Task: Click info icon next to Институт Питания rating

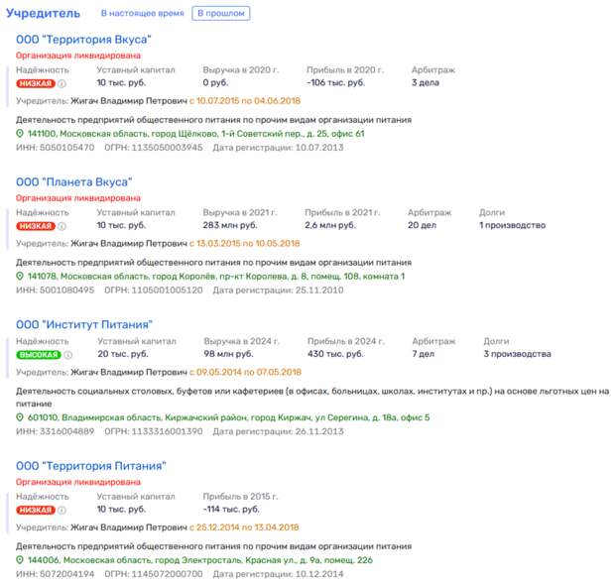Action: [x=68, y=354]
